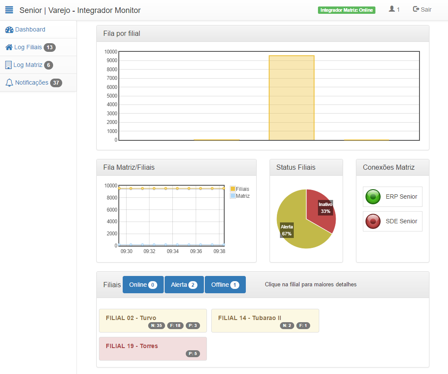
Task: Click the '09:32' time axis label
Action: point(149,251)
